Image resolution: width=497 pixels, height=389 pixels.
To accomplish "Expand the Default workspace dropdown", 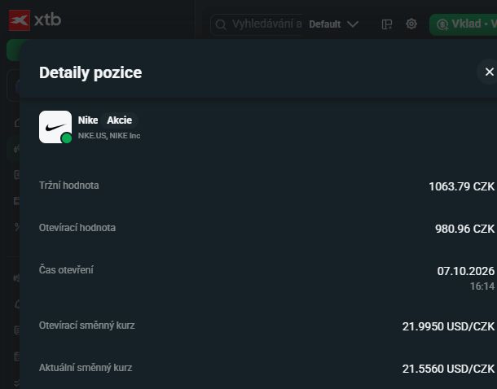I will (333, 24).
